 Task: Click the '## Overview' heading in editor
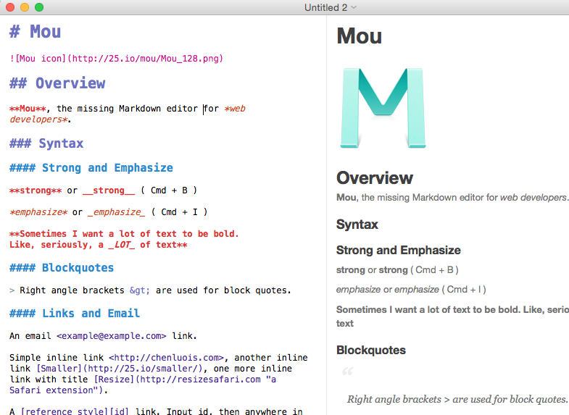[x=57, y=83]
